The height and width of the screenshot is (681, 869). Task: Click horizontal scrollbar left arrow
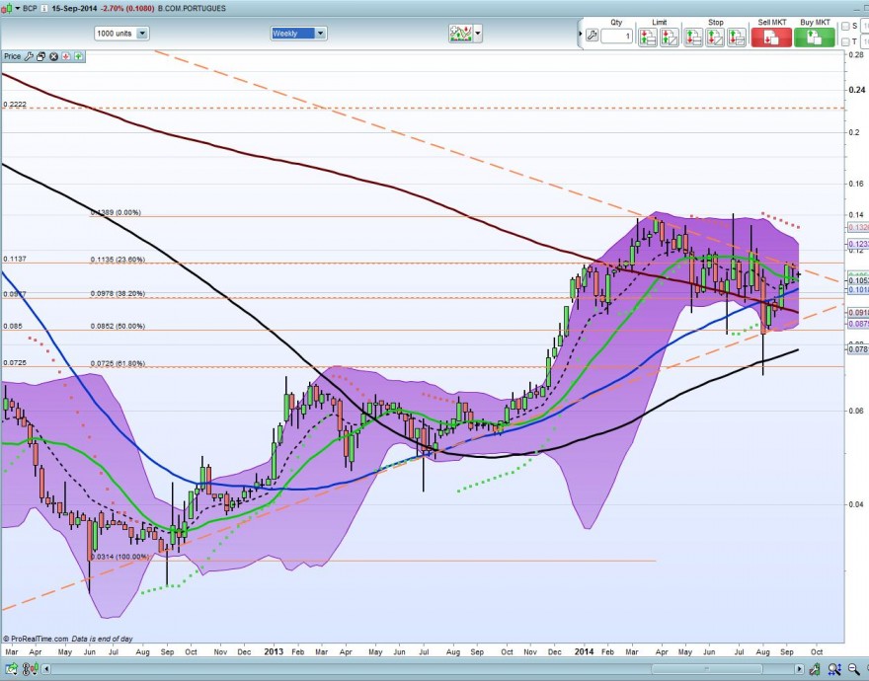tap(46, 669)
